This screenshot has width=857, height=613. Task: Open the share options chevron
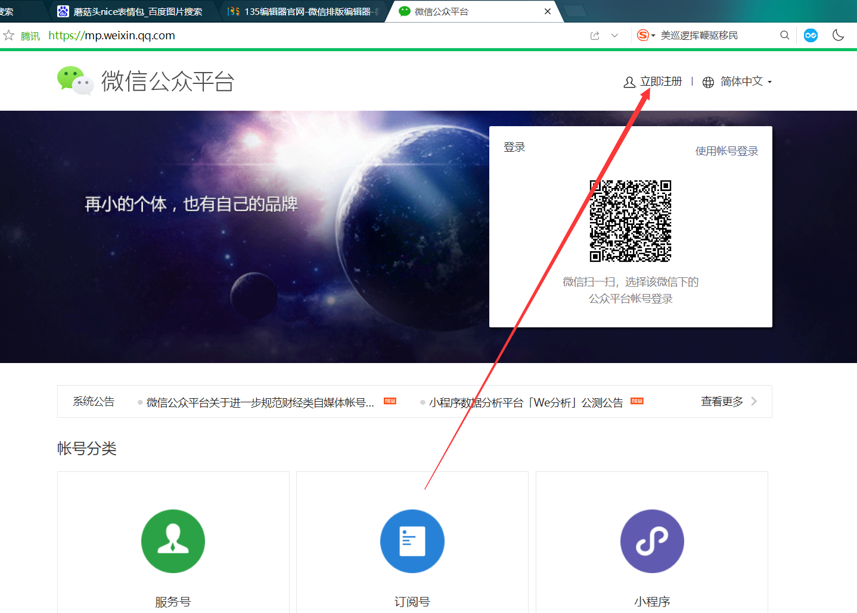click(x=616, y=35)
